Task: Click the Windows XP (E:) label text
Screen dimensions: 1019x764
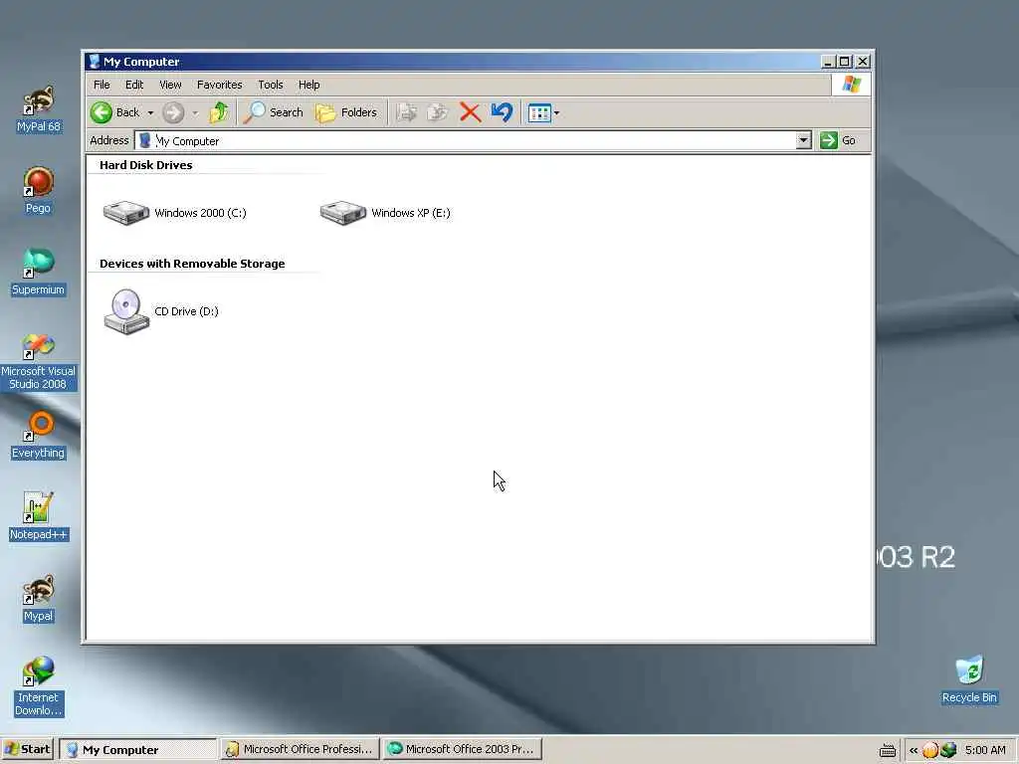Action: 411,213
